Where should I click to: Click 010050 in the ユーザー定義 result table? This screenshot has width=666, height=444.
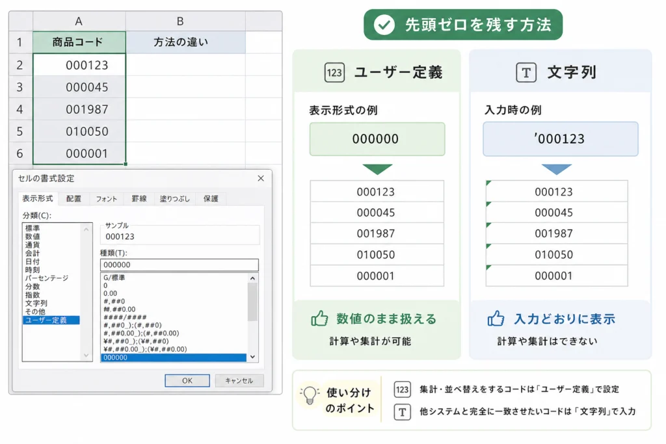(377, 255)
